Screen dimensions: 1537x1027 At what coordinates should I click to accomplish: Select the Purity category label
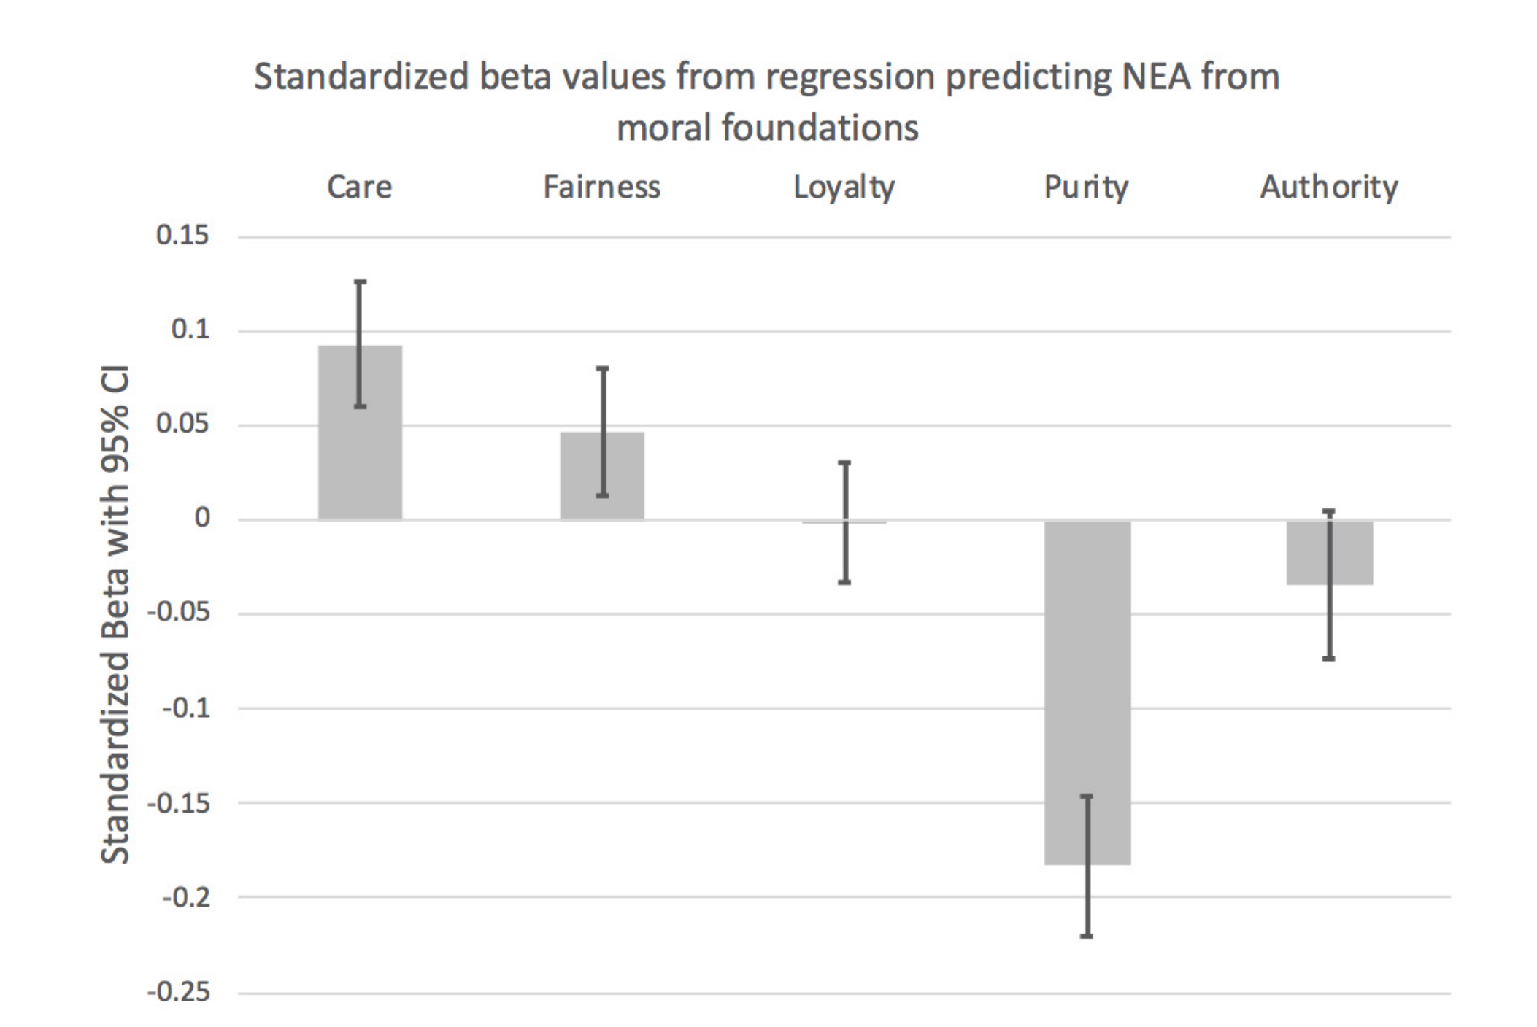1086,187
